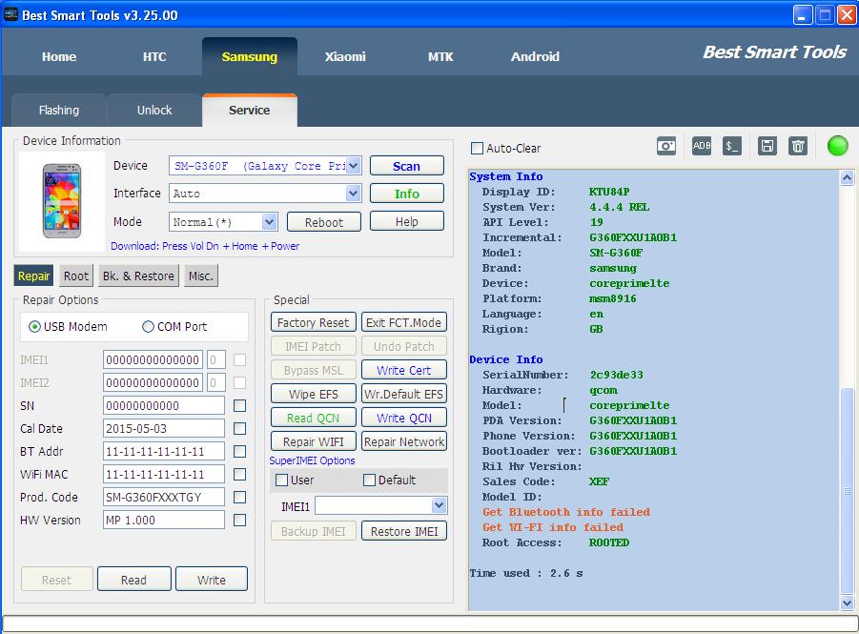The width and height of the screenshot is (859, 634).
Task: Click the Wr.Default EFS button
Action: 403,394
